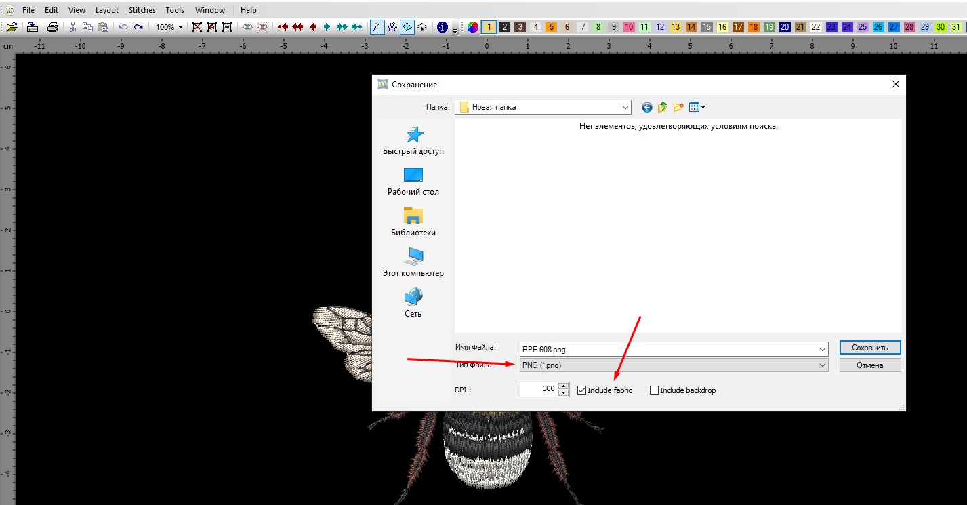
Task: Click the Open file folder icon
Action: 12,27
